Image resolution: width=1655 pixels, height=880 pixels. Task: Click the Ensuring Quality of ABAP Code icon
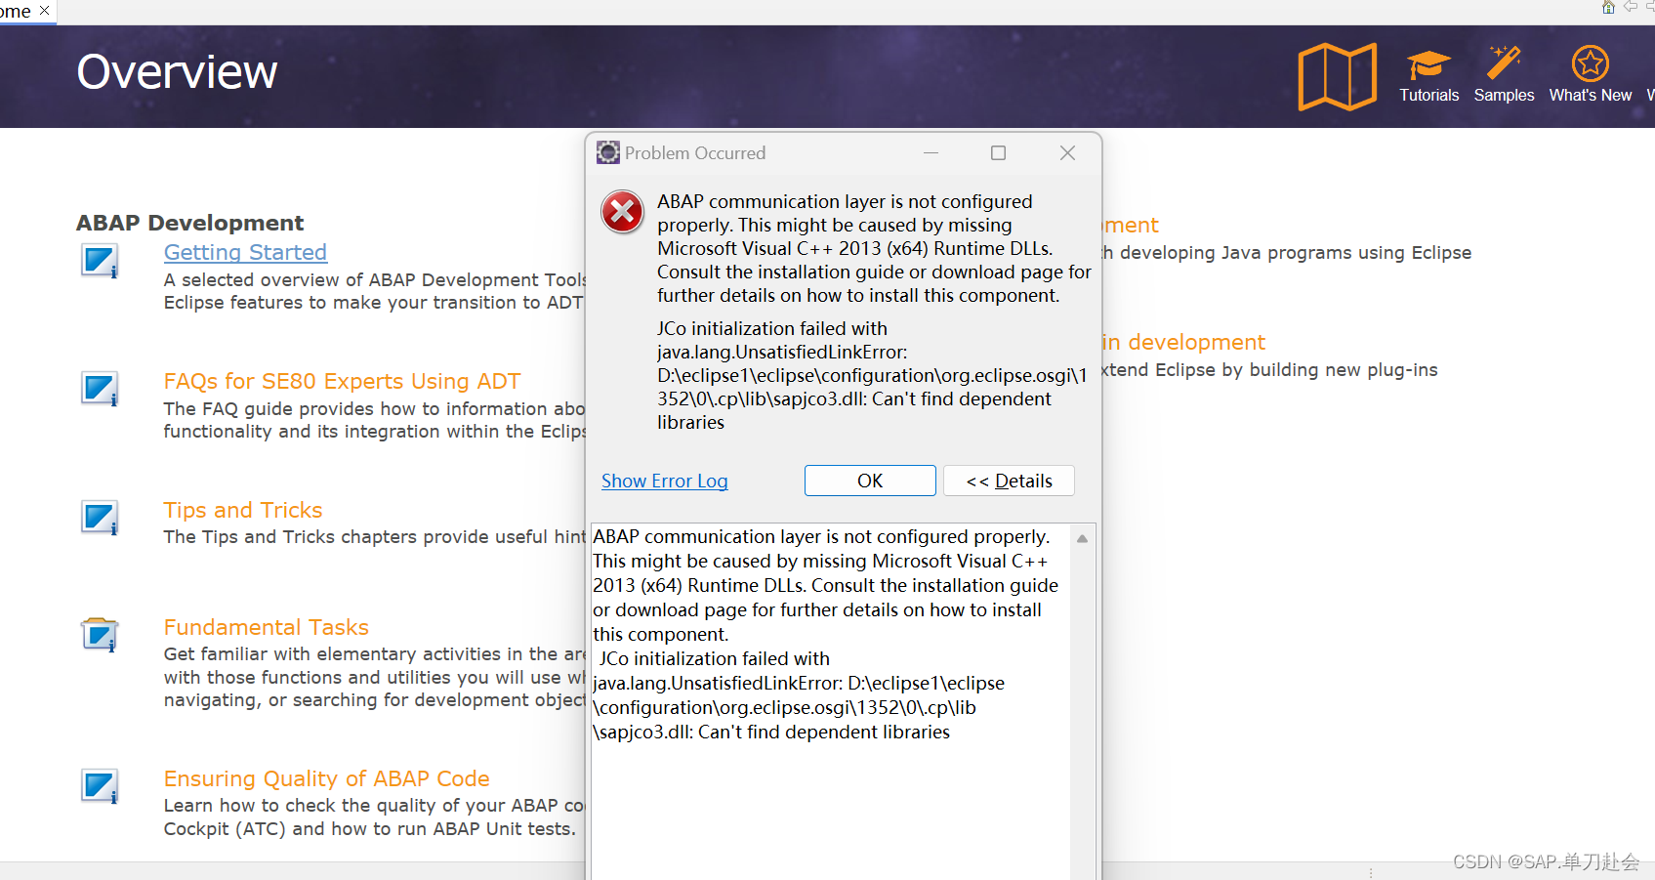pos(100,786)
